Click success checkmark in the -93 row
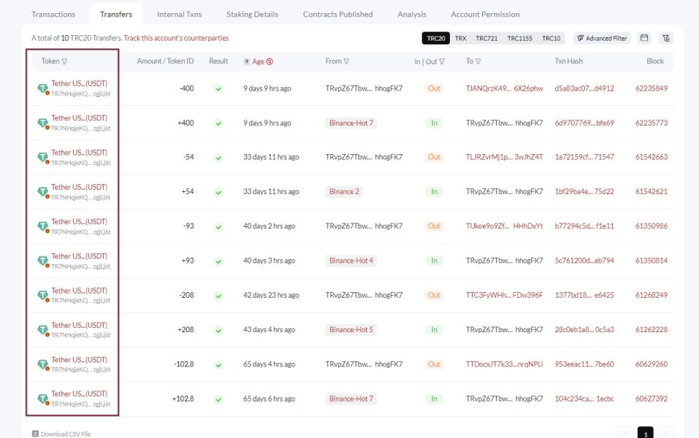 click(x=218, y=227)
